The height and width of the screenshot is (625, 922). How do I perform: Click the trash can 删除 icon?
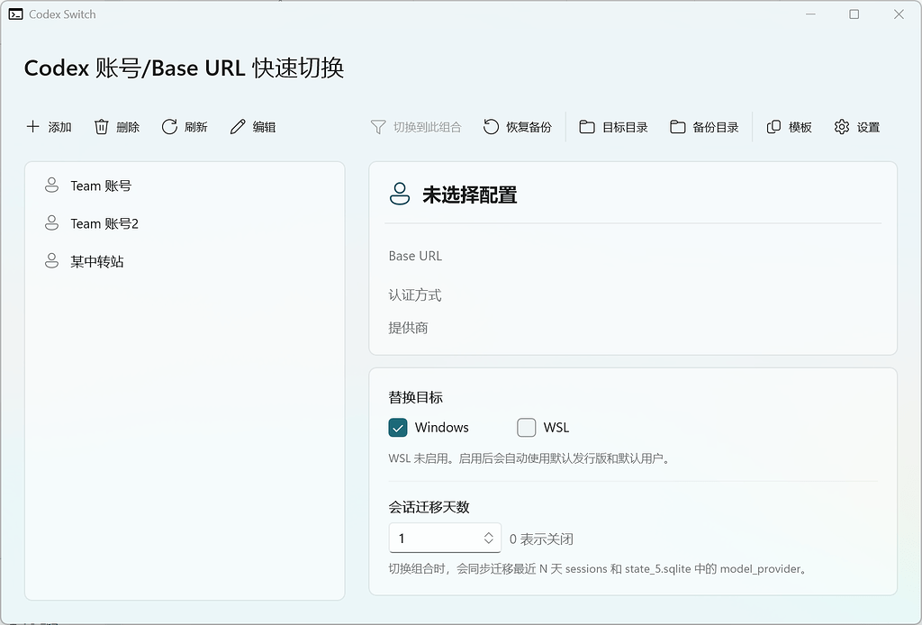pos(101,126)
